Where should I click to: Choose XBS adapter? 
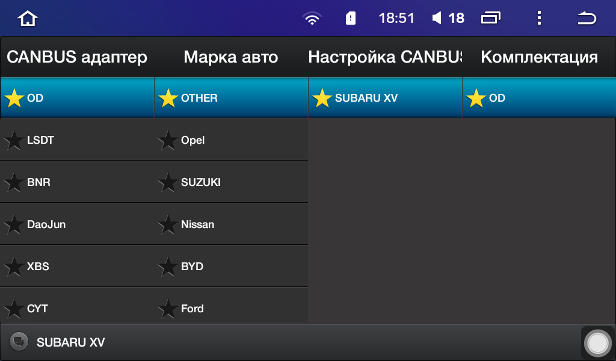(x=77, y=266)
